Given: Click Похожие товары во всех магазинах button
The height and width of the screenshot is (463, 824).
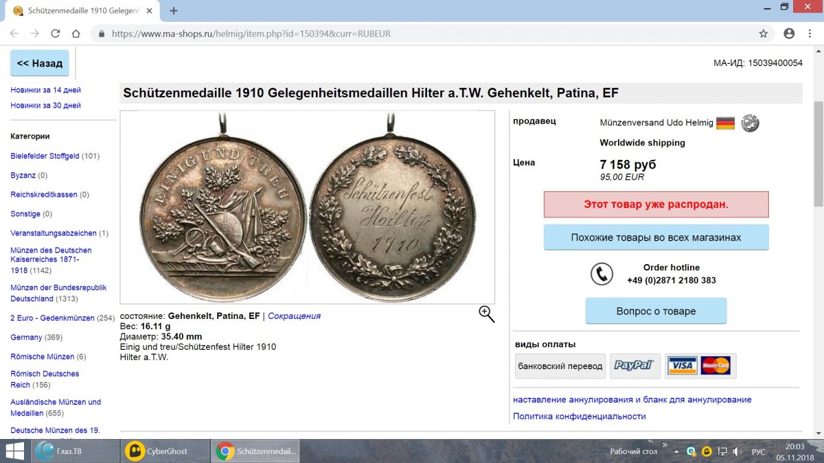Looking at the screenshot, I should point(656,237).
